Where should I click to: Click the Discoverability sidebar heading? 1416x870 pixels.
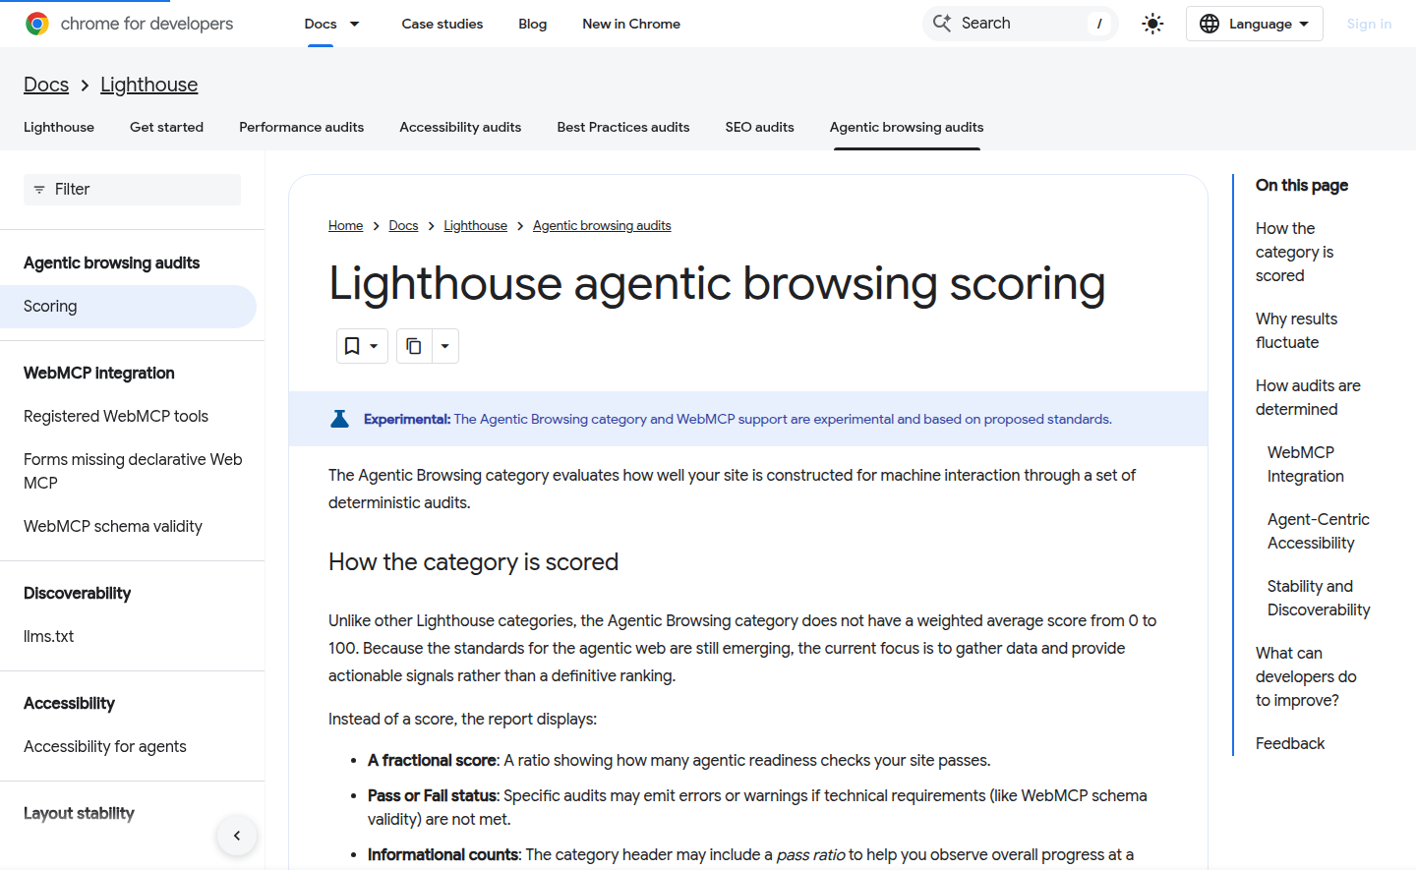(77, 593)
